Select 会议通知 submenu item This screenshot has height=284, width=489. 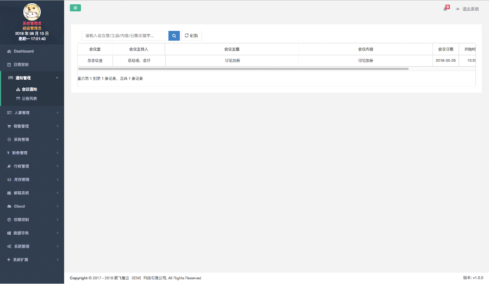click(x=29, y=89)
